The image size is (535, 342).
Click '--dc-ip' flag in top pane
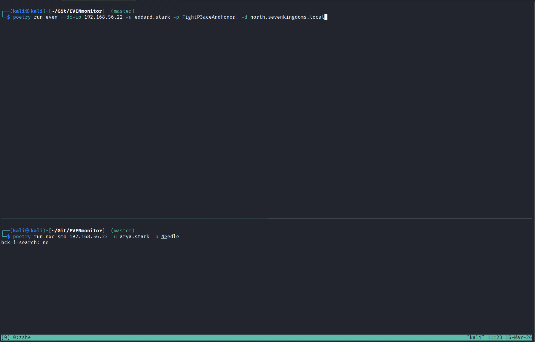pos(71,17)
